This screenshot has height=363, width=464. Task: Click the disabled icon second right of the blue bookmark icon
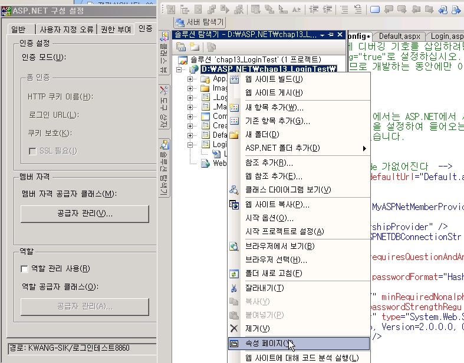402,9
